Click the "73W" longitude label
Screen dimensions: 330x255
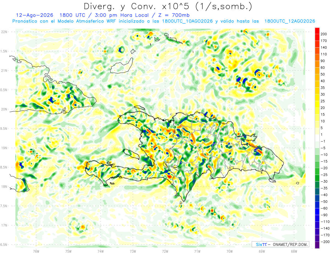tap(133, 251)
